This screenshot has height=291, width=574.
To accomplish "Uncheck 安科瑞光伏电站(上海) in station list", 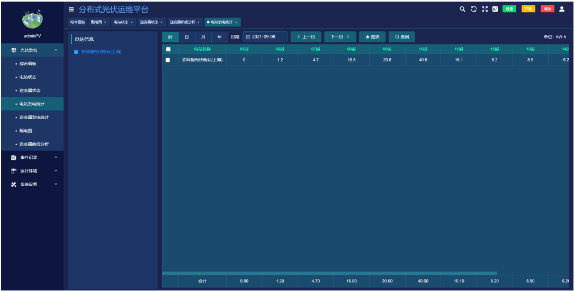I will [76, 52].
